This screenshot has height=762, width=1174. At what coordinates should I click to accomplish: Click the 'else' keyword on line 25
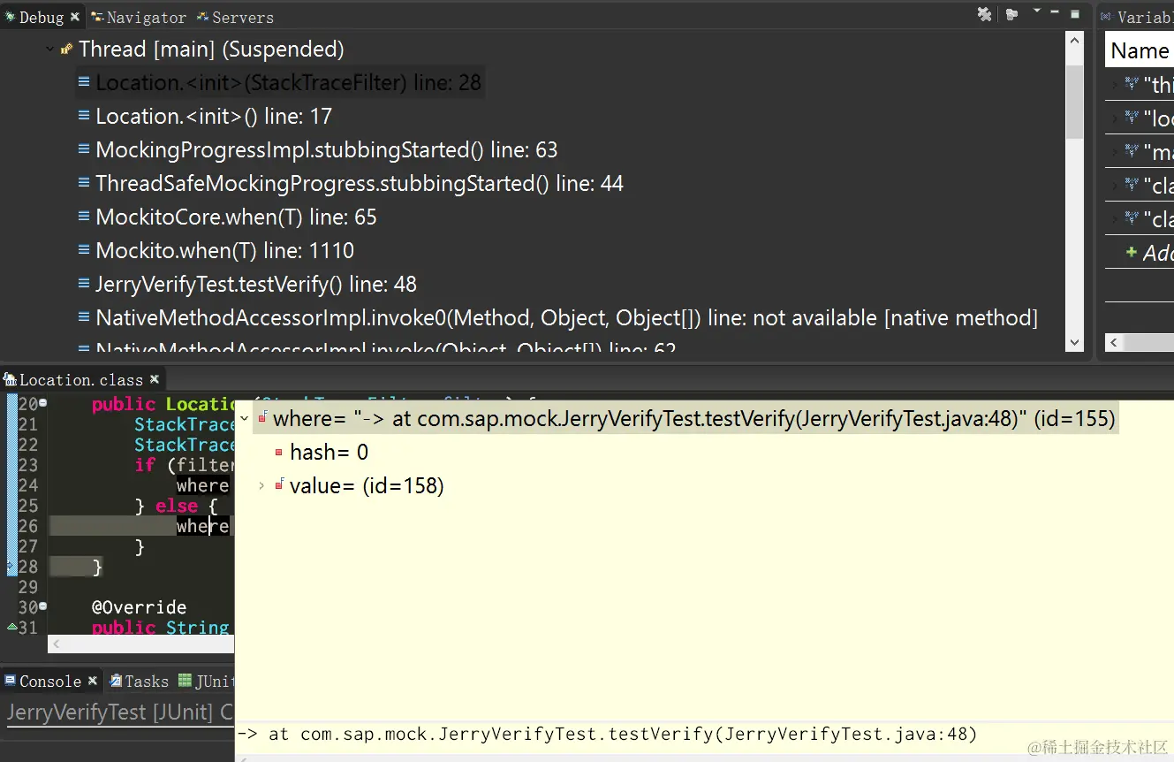coord(177,506)
